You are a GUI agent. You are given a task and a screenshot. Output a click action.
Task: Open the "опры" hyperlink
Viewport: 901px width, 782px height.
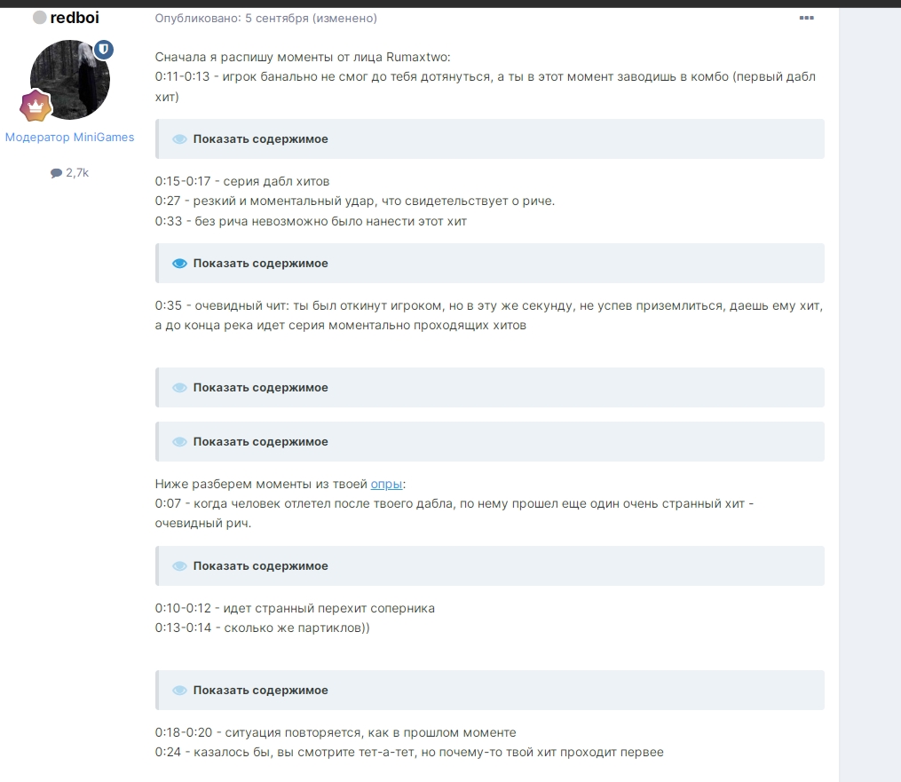(386, 485)
